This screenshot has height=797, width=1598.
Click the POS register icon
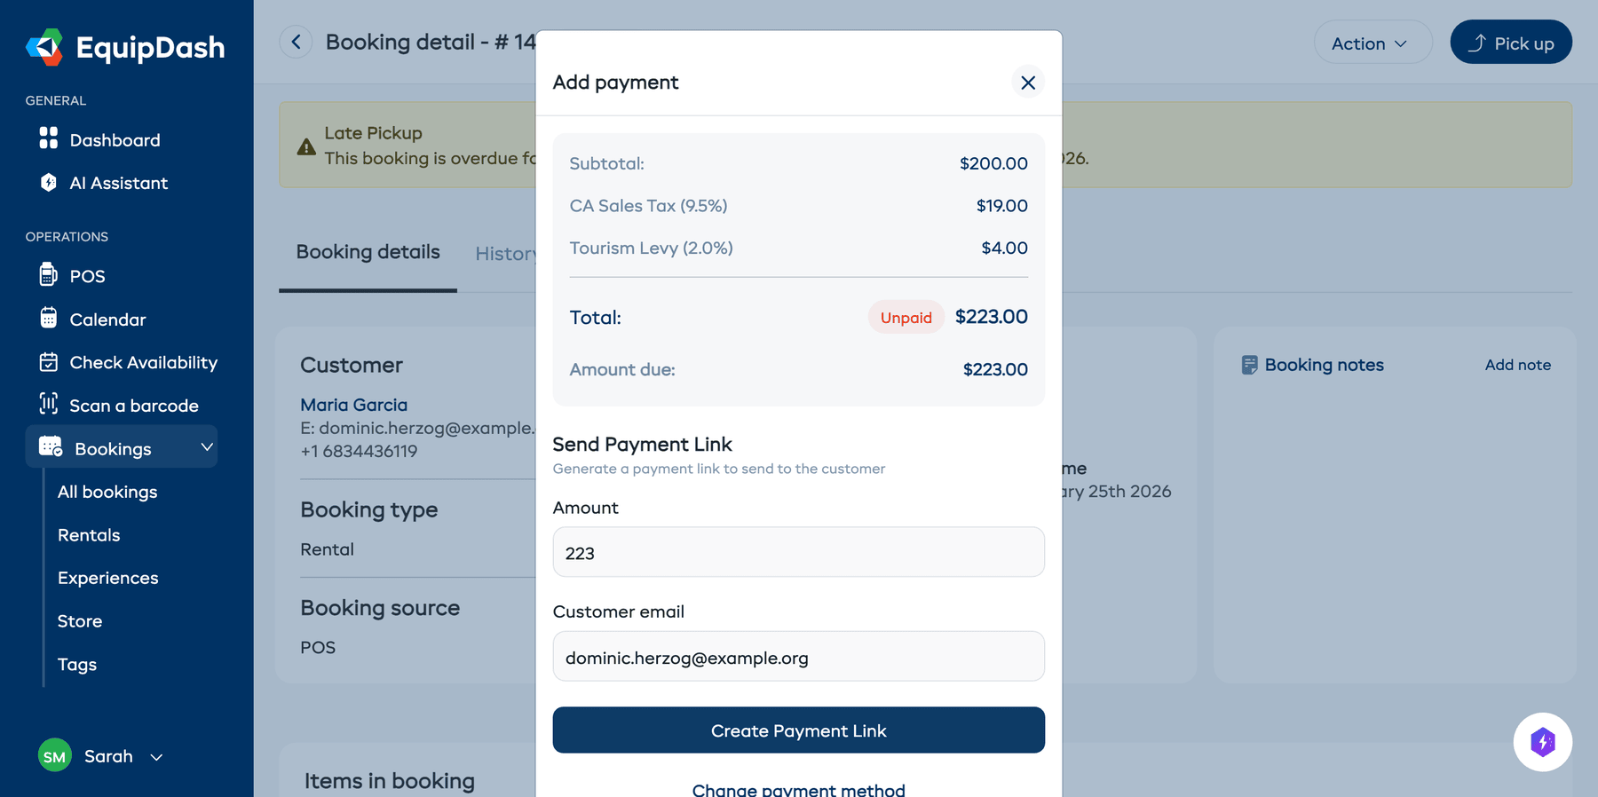49,274
